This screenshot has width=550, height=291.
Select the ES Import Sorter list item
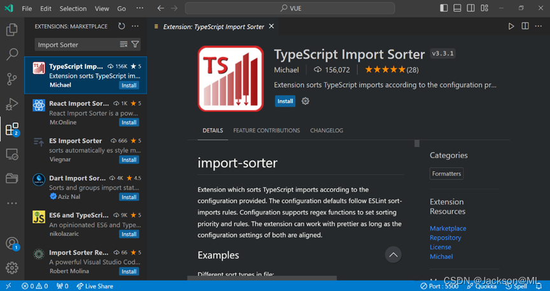pos(85,150)
